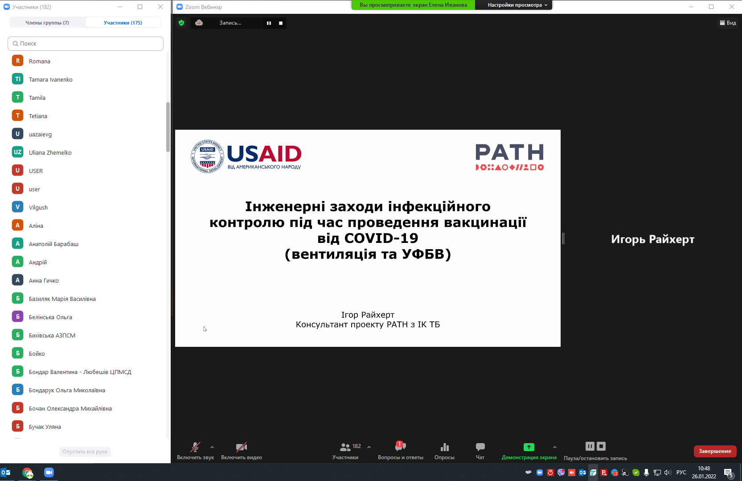Image resolution: width=742 pixels, height=481 pixels.
Task: Select the Участники (175) tab
Action: coord(123,23)
